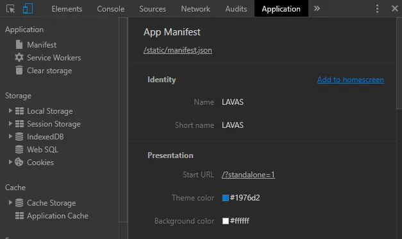Image resolution: width=402 pixels, height=239 pixels.
Task: Show more tabs with the double chevron
Action: tap(317, 9)
